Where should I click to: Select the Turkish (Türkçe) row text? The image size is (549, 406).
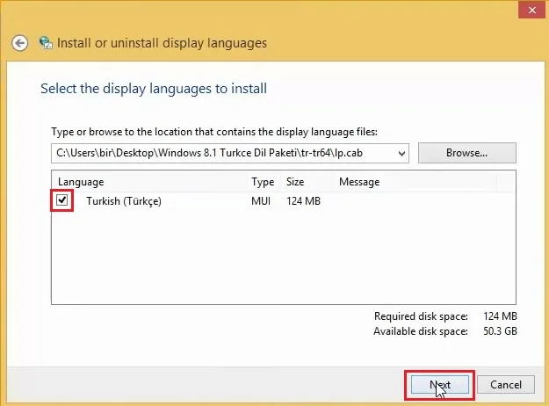click(x=124, y=201)
